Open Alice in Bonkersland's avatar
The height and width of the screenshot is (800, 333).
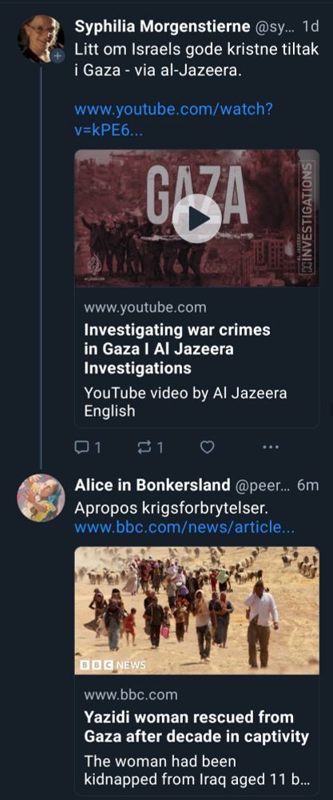pyautogui.click(x=41, y=498)
